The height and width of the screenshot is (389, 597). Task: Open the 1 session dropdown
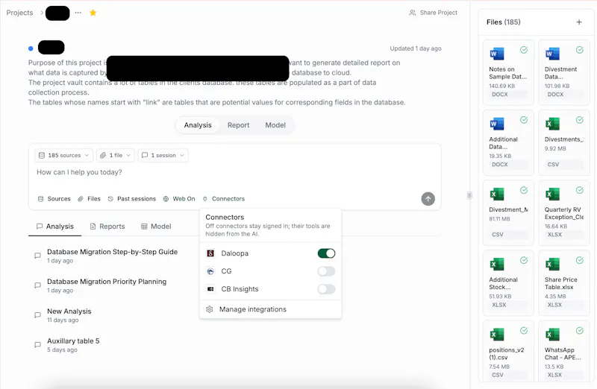click(x=163, y=155)
